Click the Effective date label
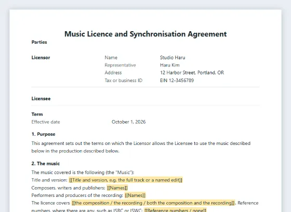The image size is (291, 212). coord(46,122)
